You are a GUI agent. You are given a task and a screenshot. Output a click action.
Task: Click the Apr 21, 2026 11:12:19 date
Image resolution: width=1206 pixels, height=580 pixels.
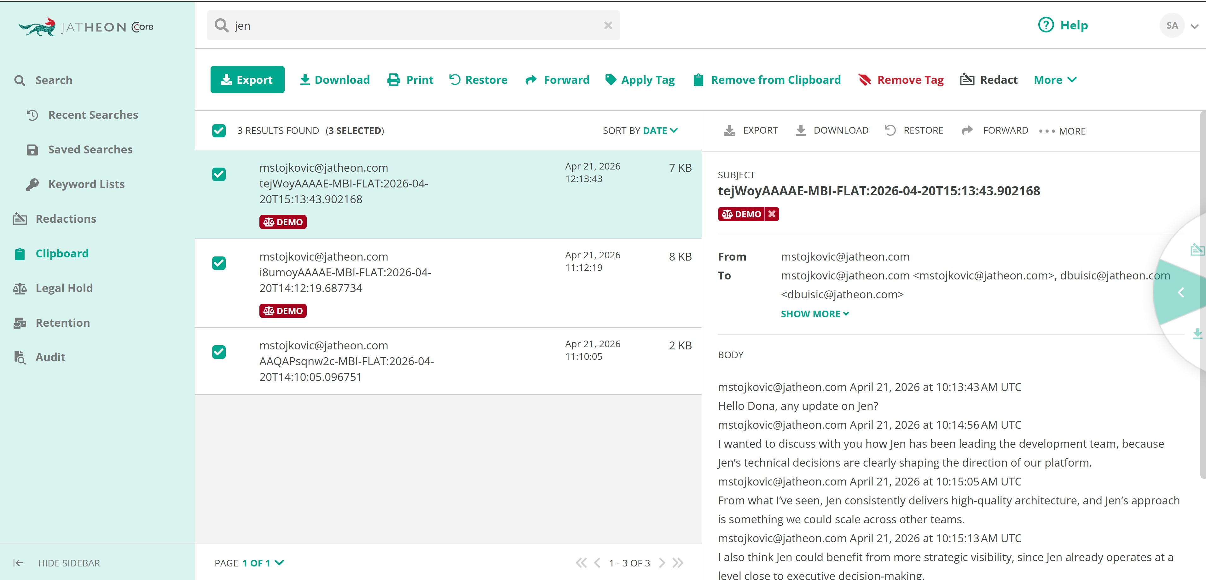593,261
